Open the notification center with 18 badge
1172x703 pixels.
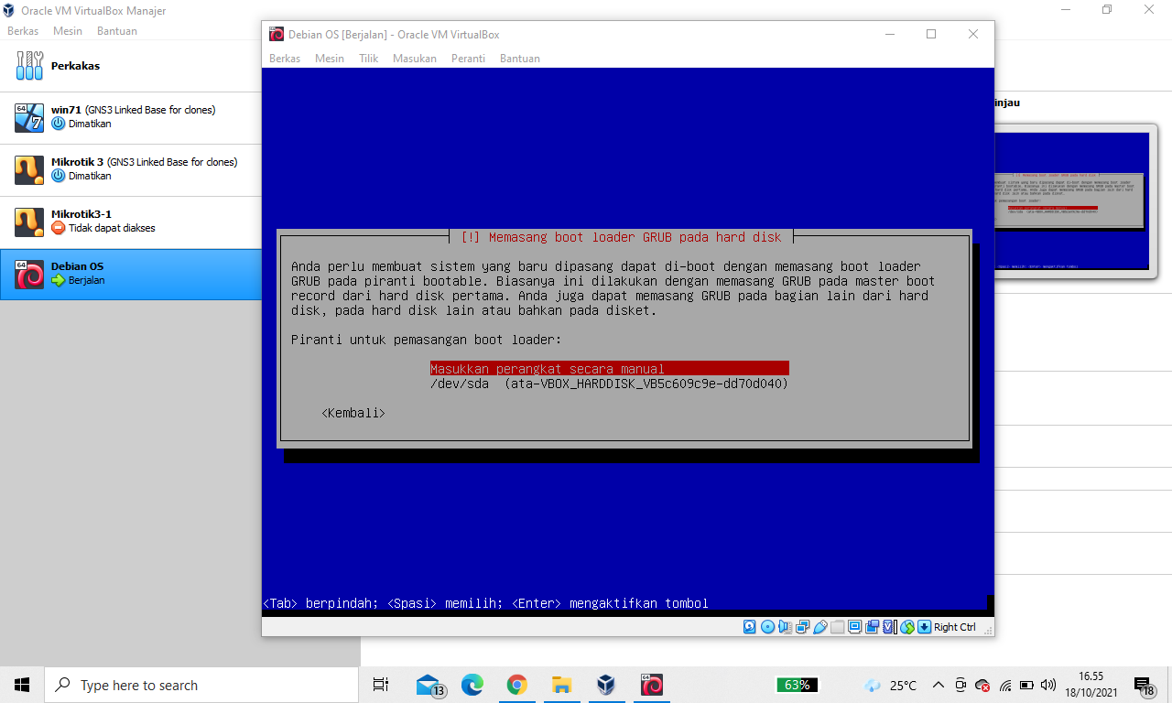tap(1144, 685)
